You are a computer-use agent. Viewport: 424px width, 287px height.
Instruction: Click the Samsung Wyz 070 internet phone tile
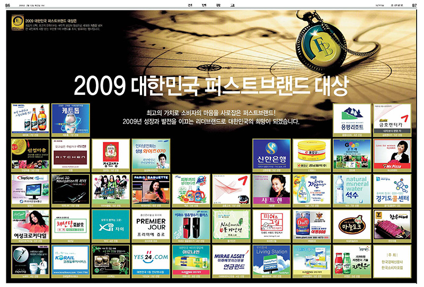[152, 153]
